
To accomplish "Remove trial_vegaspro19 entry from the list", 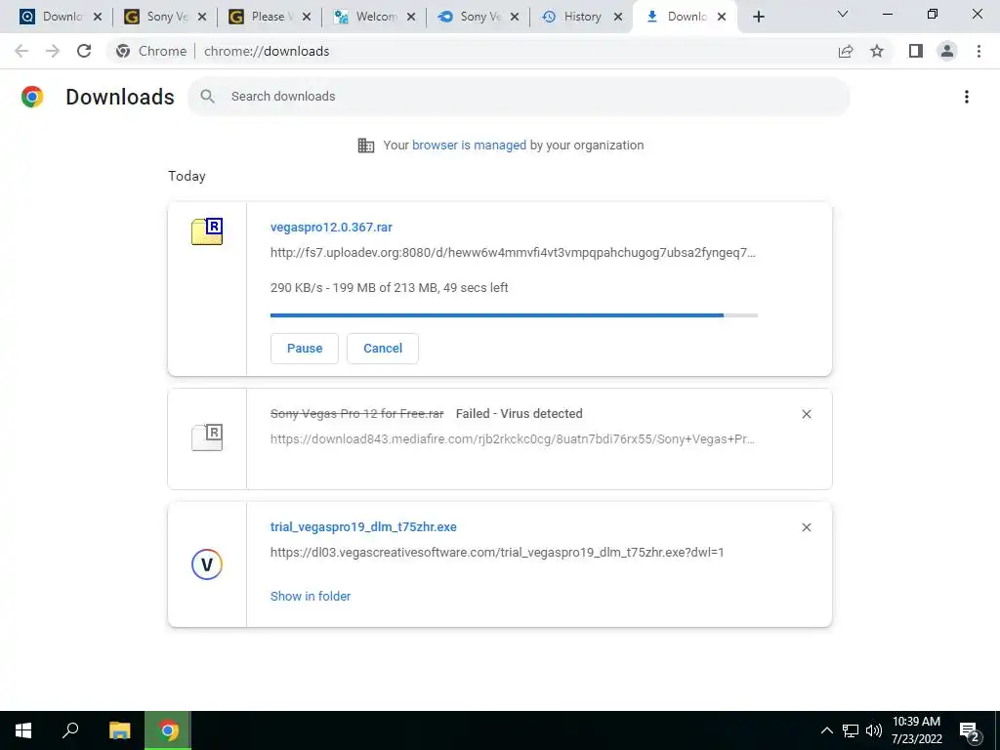I will pyautogui.click(x=807, y=527).
